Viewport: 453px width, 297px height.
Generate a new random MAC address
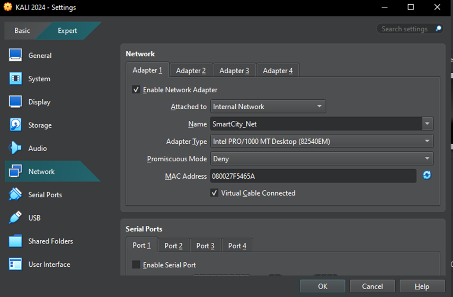(427, 175)
